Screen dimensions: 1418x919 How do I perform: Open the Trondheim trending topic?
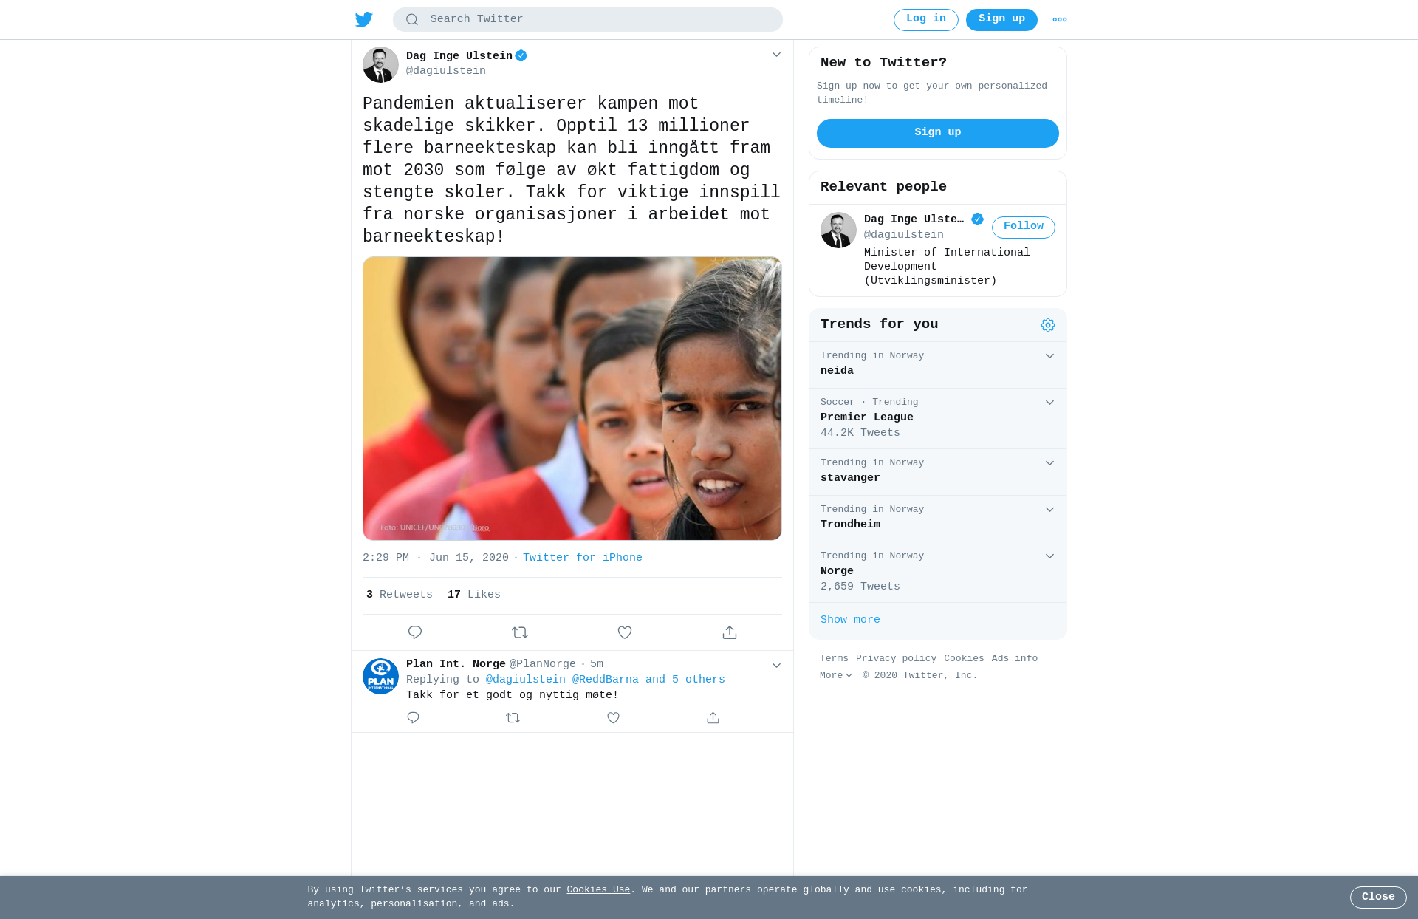coord(938,519)
